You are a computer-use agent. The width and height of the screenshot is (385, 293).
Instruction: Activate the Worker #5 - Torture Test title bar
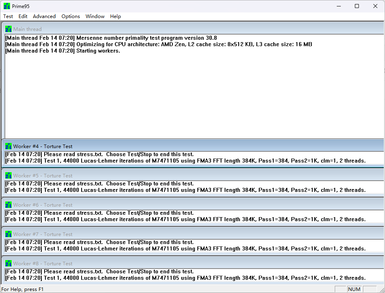pos(161,175)
